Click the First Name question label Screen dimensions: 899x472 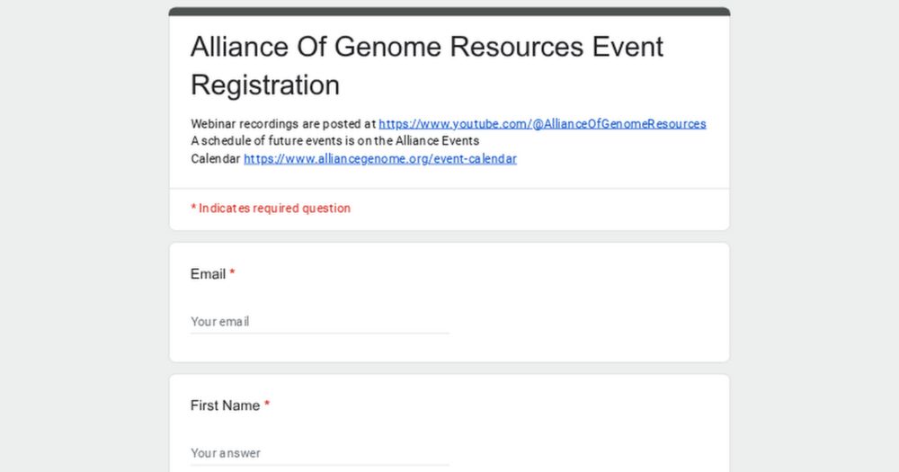pos(225,405)
